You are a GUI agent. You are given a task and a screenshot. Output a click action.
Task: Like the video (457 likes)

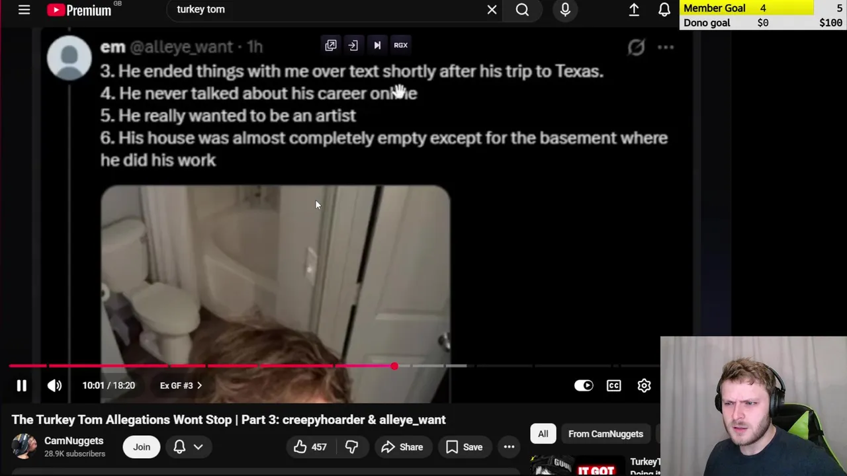pos(311,447)
